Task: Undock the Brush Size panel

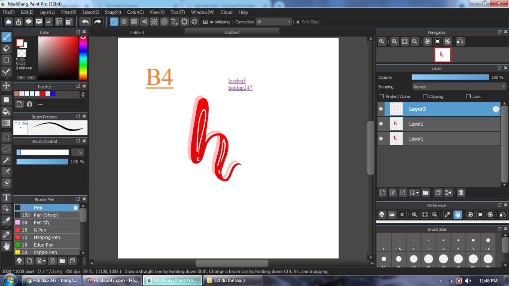Action: [x=499, y=228]
